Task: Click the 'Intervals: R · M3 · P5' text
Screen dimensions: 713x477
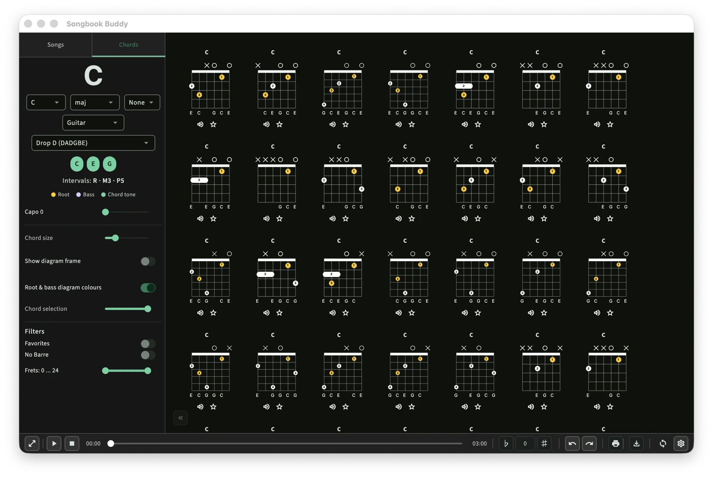Action: pyautogui.click(x=93, y=181)
